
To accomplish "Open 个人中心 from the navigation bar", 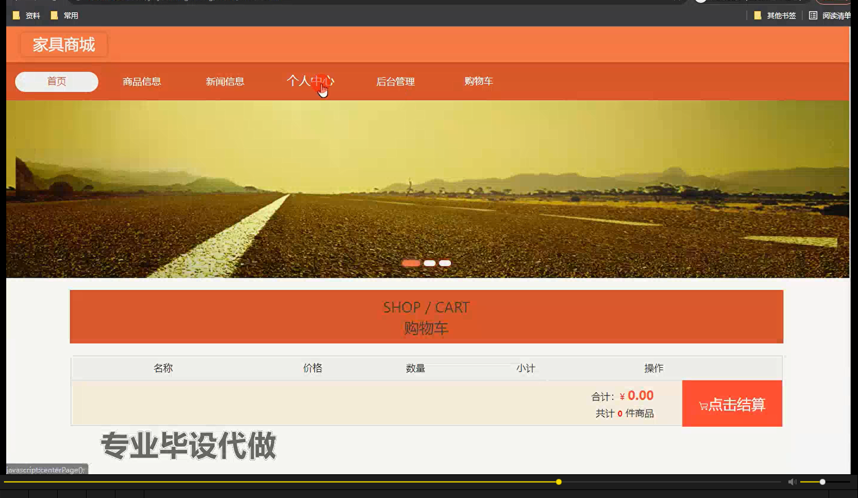I will 310,81.
